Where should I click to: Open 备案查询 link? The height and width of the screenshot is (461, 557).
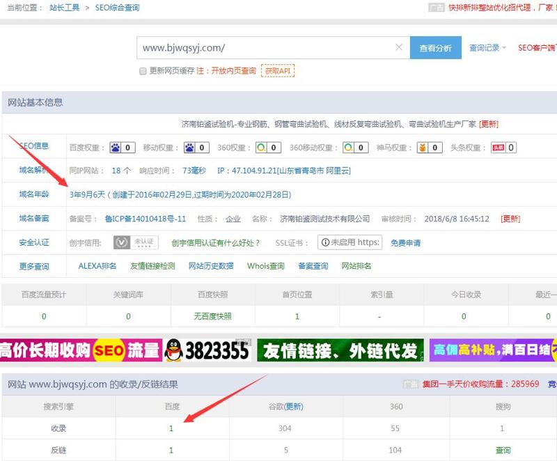pos(313,266)
